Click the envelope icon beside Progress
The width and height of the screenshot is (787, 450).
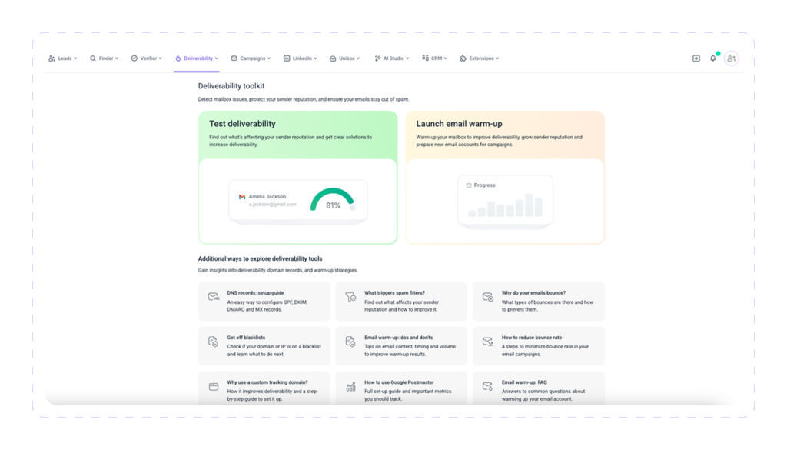pos(469,185)
